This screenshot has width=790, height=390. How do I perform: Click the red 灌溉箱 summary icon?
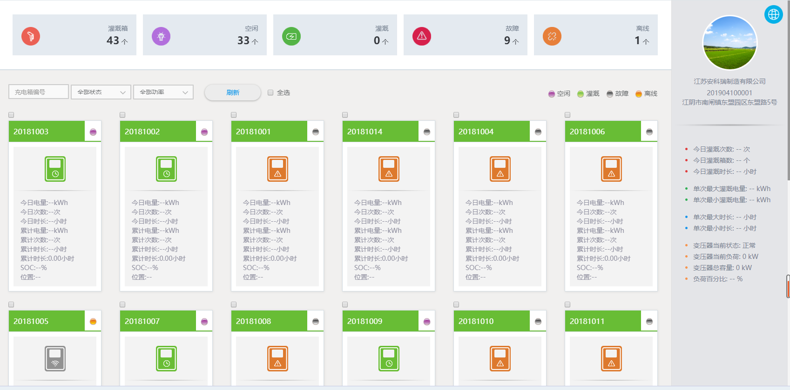31,36
